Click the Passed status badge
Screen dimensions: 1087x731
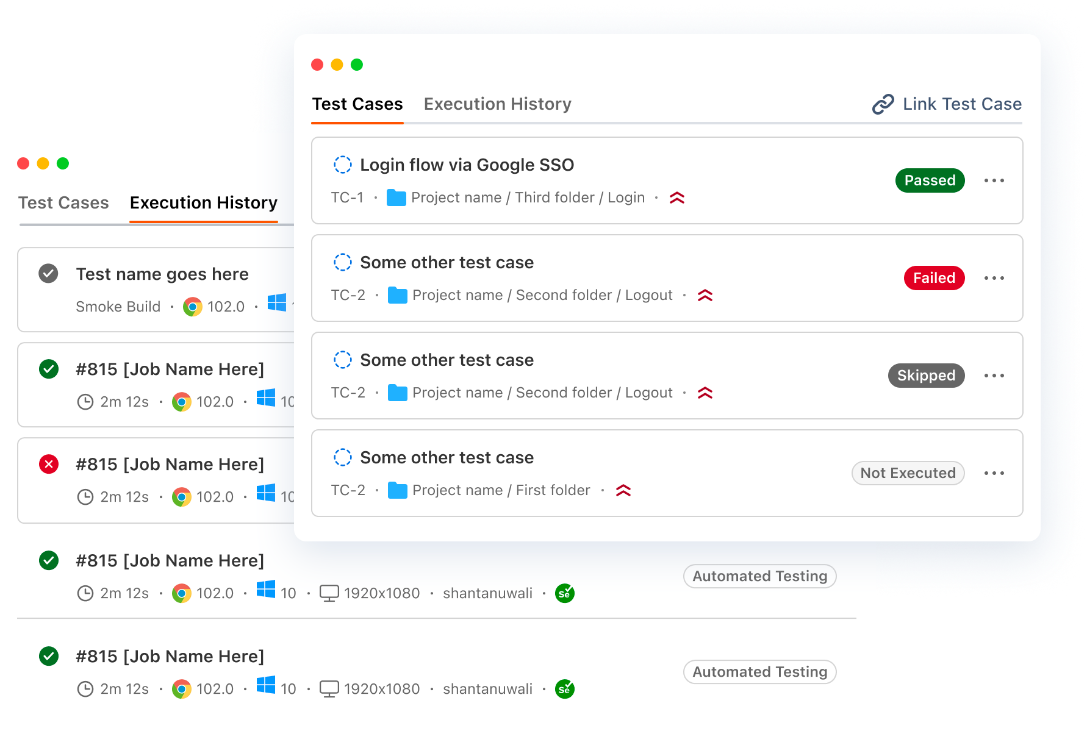(x=930, y=180)
